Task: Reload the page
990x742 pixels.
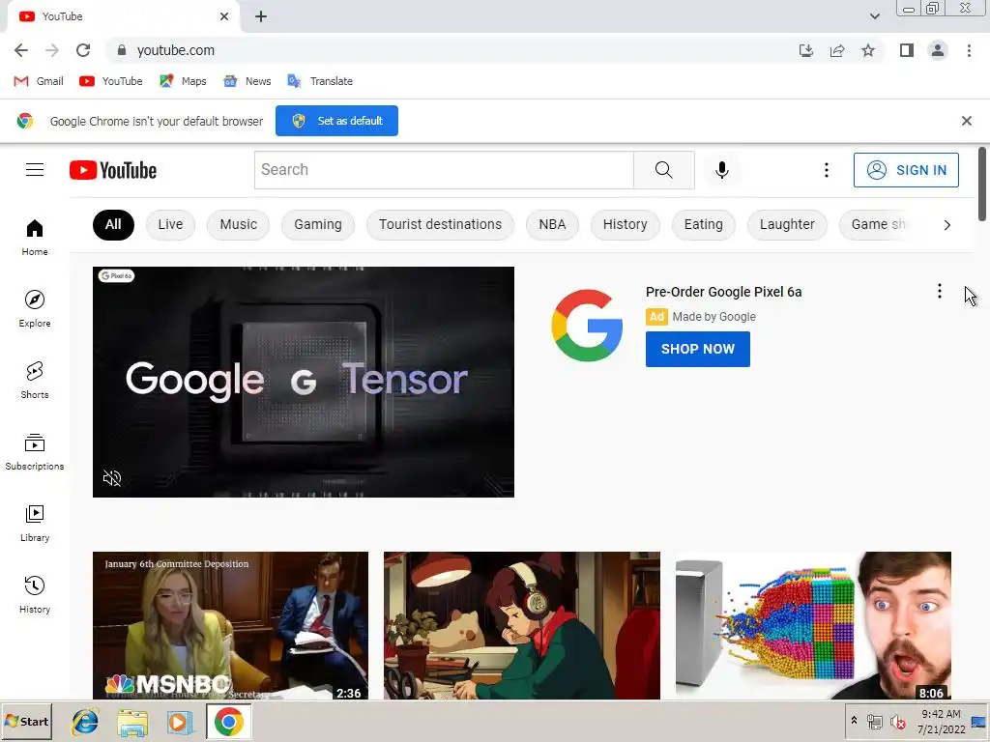Action: [83, 50]
